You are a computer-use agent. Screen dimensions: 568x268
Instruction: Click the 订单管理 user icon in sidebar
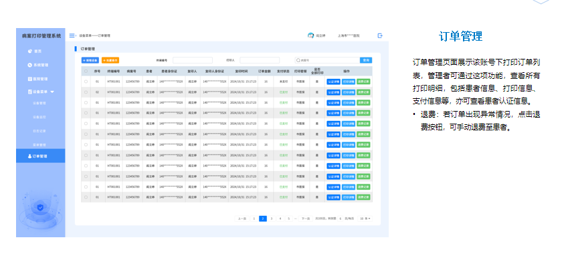(x=29, y=156)
